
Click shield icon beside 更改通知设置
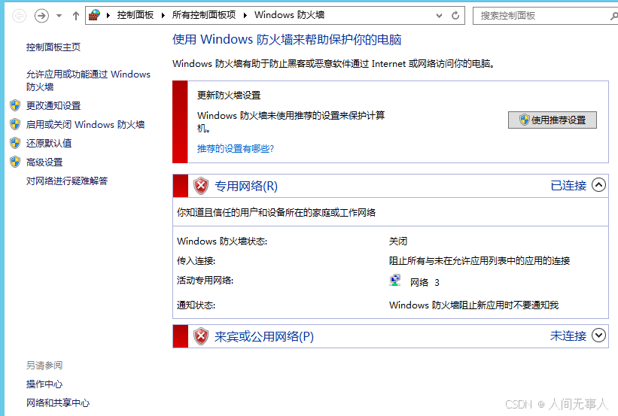click(15, 105)
